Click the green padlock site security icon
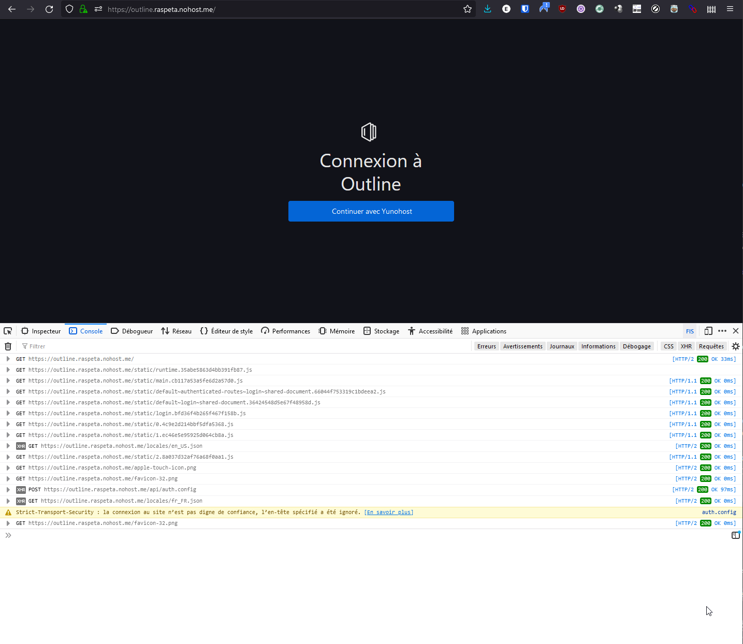 (x=83, y=9)
